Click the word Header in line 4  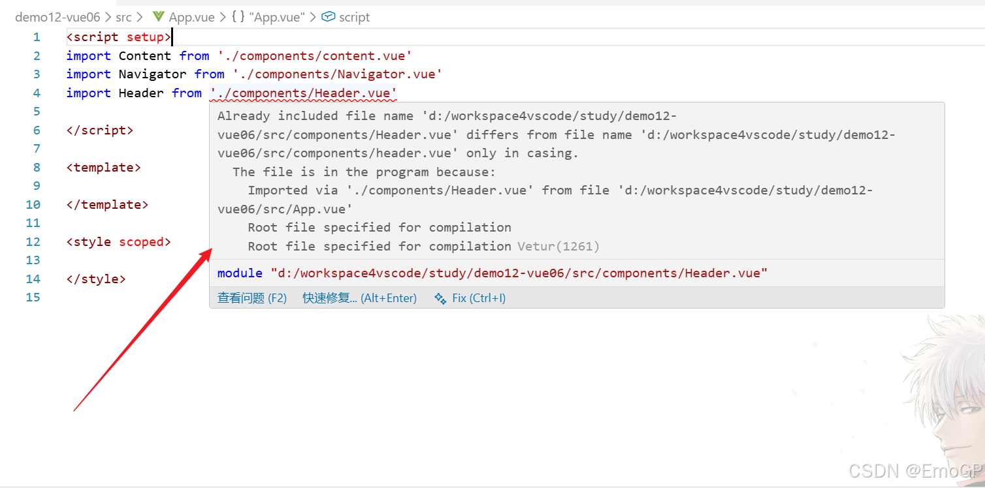tap(141, 93)
